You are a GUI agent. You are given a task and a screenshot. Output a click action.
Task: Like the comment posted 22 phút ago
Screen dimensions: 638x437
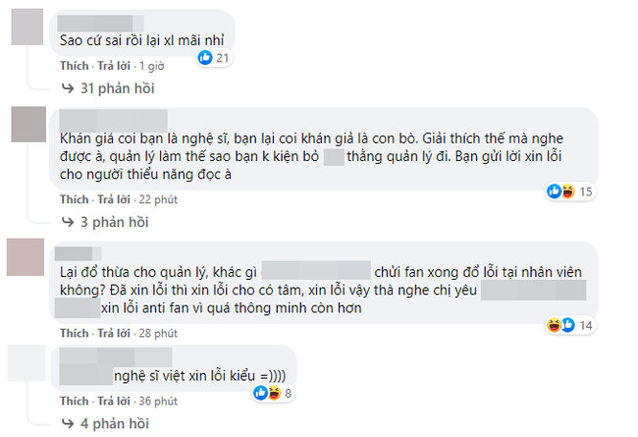point(74,198)
